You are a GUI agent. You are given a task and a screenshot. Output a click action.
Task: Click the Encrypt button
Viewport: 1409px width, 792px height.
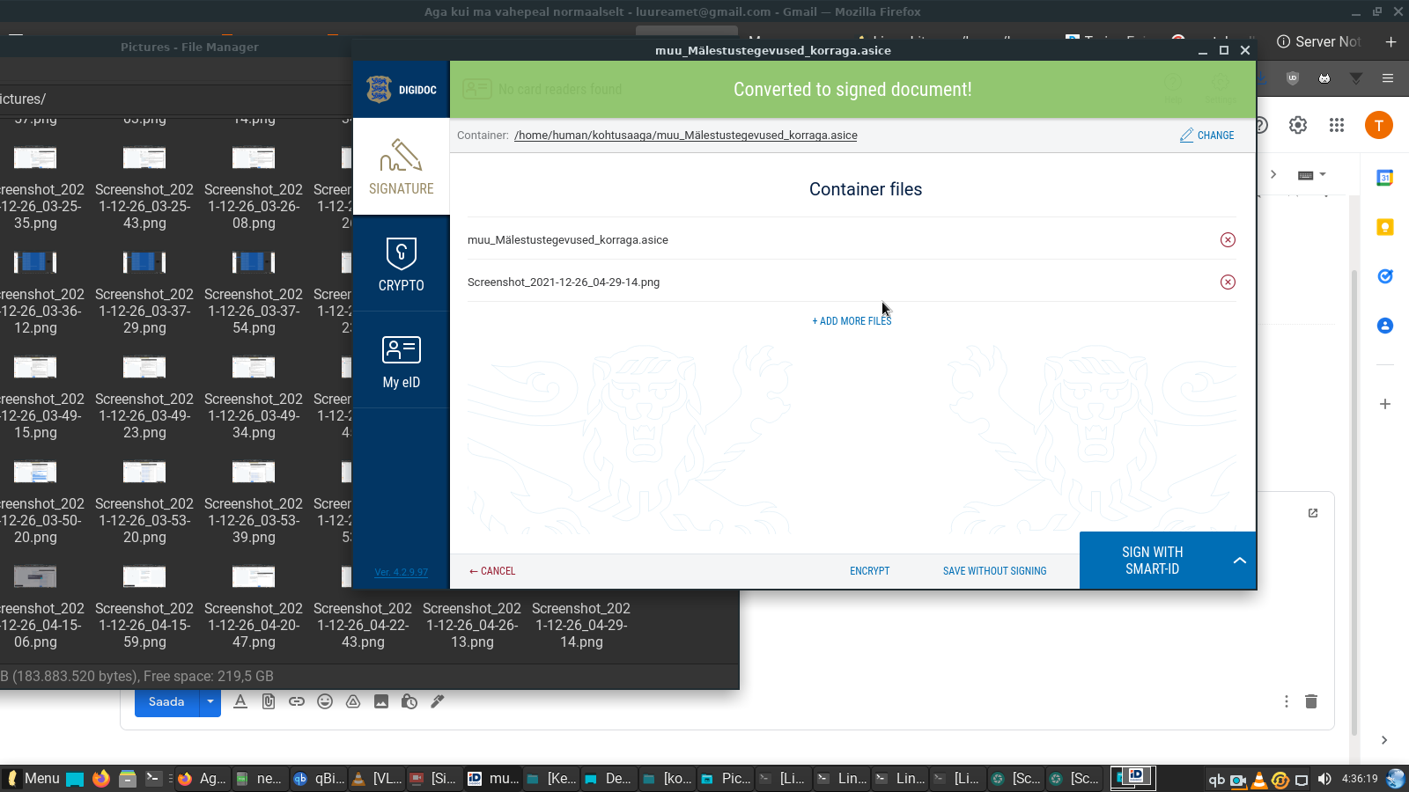[870, 571]
